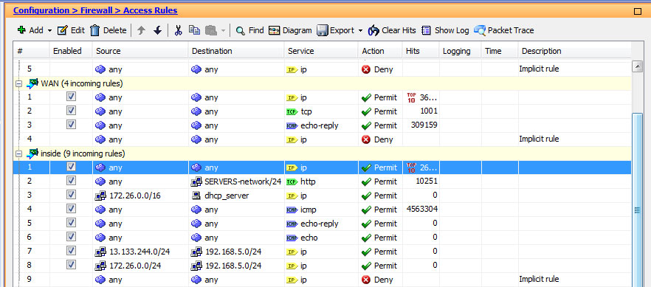The height and width of the screenshot is (287, 651).
Task: Click the vertical scrollbar thumb
Action: pyautogui.click(x=637, y=199)
